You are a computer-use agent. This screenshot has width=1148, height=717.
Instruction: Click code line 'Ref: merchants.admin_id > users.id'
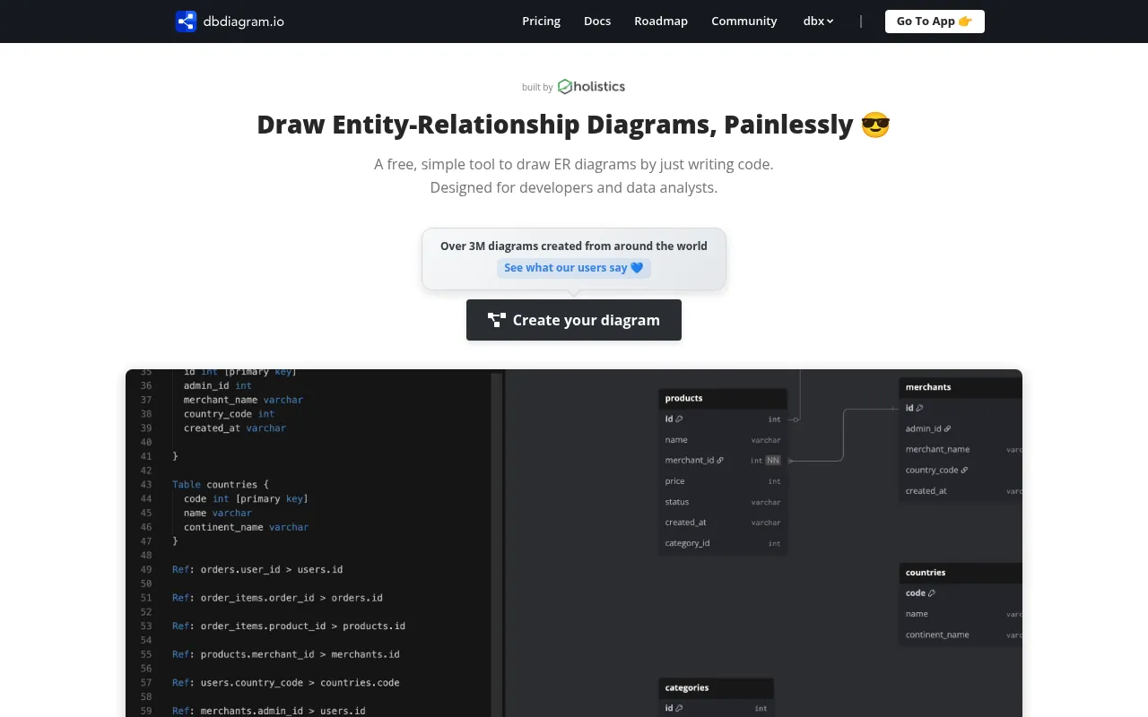pos(269,711)
